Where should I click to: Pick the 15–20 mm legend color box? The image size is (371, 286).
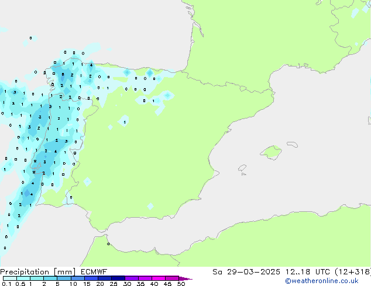91,278
